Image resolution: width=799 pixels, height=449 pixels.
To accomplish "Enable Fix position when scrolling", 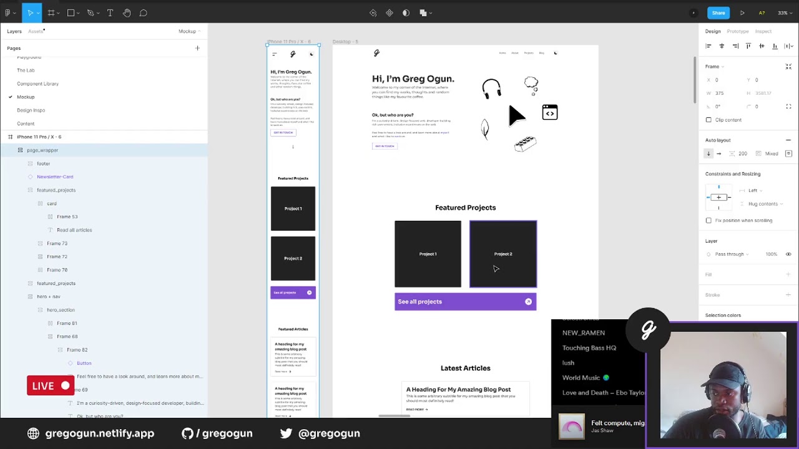I will 708,220.
